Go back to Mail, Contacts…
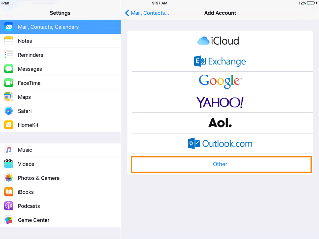The height and width of the screenshot is (239, 319). coord(147,13)
